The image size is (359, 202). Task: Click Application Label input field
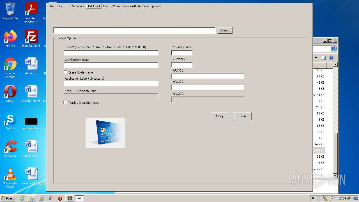111,84
